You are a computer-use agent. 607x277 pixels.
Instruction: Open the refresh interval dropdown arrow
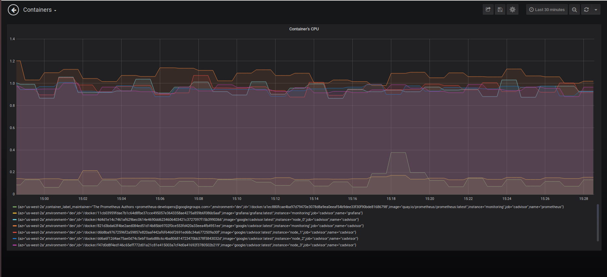[x=596, y=9]
